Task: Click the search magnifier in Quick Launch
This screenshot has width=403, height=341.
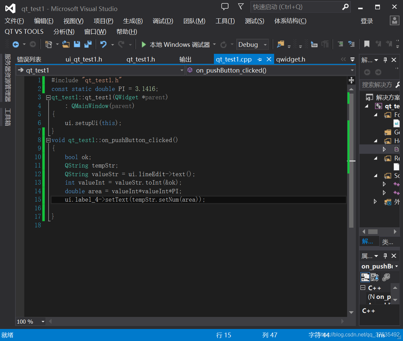Action: pos(345,7)
